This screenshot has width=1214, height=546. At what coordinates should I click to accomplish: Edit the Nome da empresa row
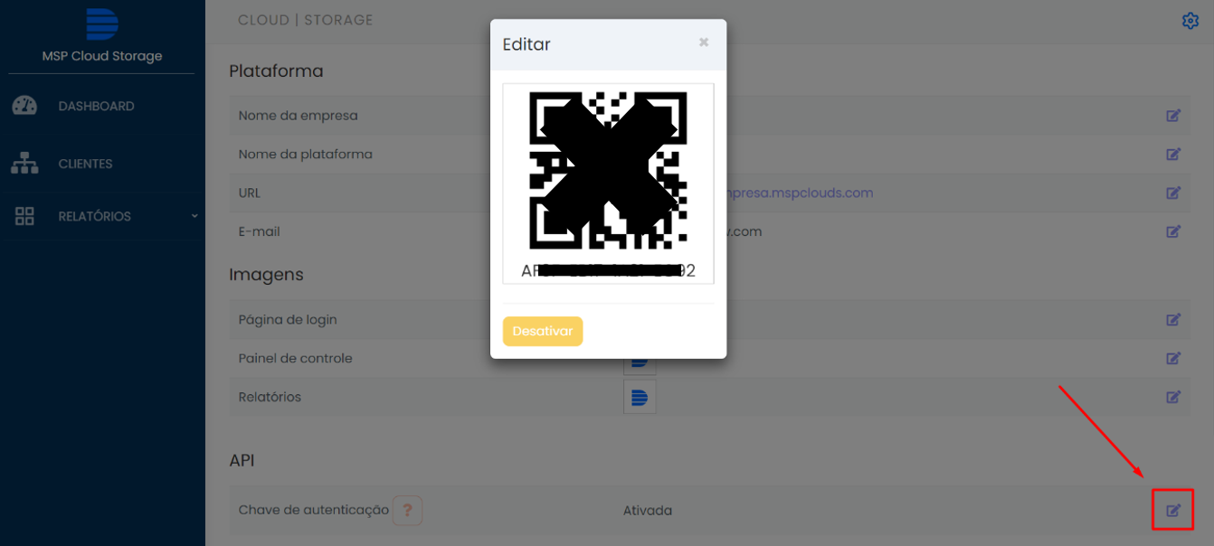(1173, 116)
